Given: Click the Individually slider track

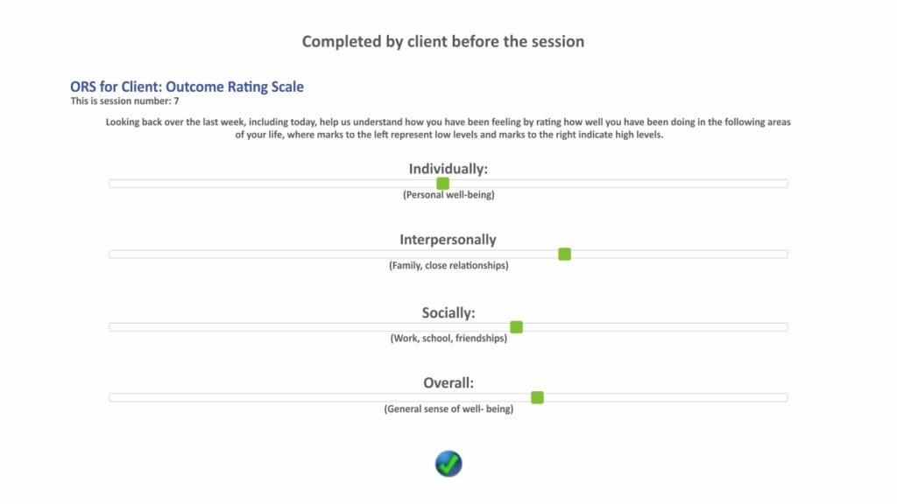Looking at the screenshot, I should tap(263, 183).
